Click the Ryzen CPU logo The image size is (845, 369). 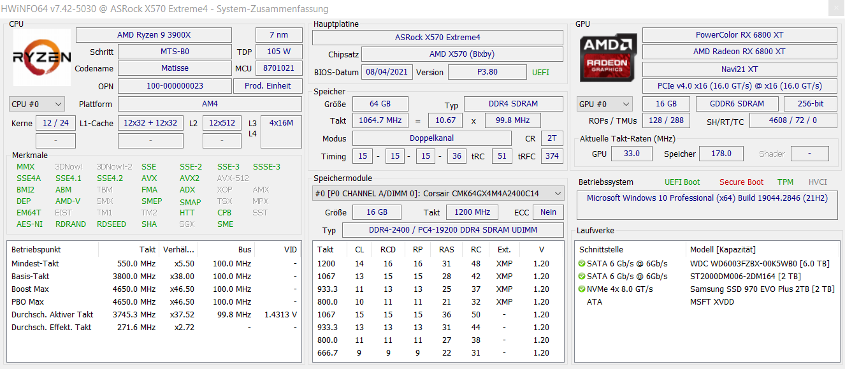(x=42, y=57)
